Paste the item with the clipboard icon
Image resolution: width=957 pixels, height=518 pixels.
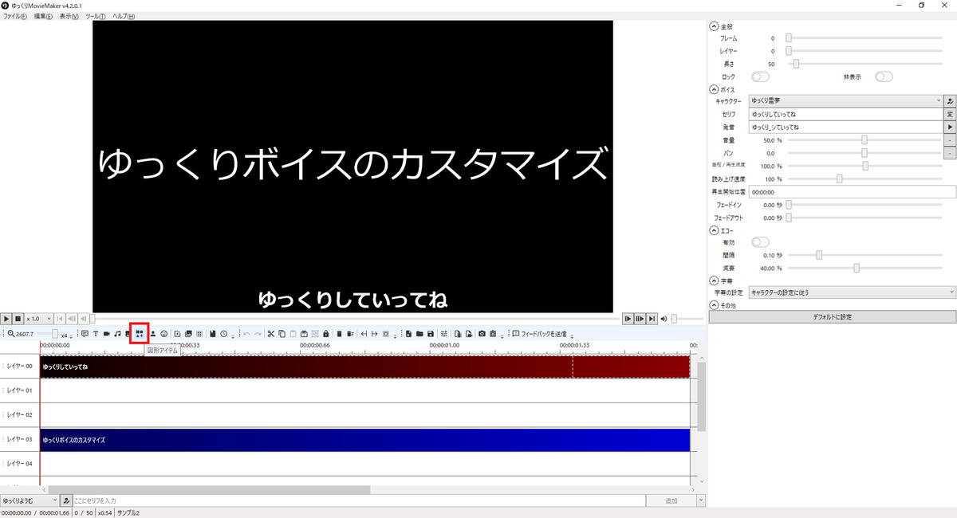pos(293,333)
